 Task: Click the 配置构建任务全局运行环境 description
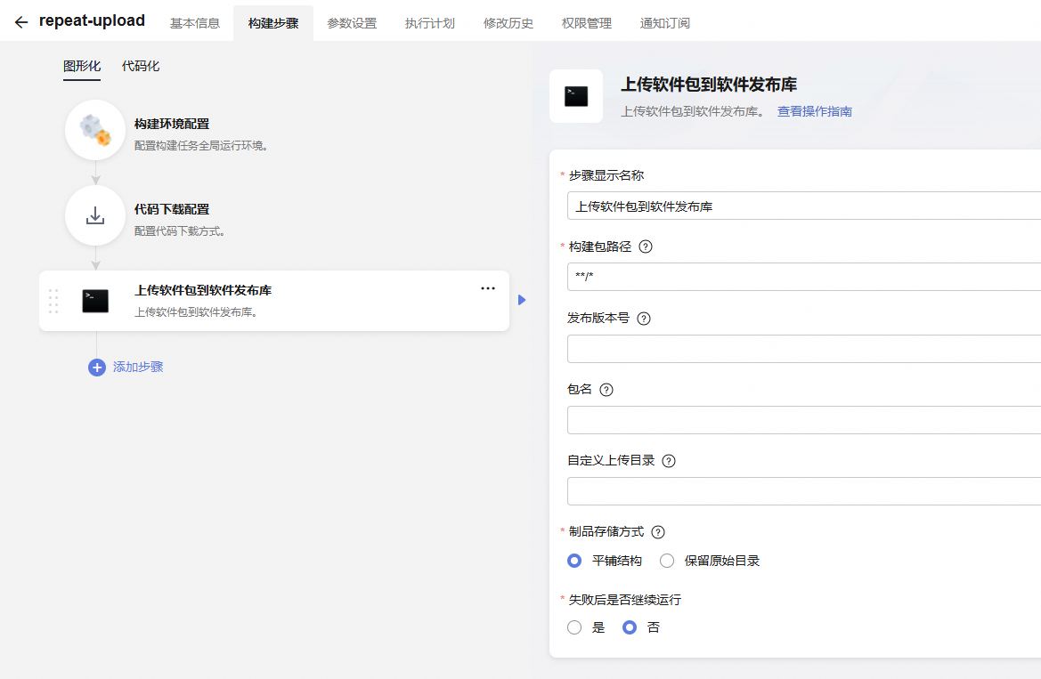click(x=201, y=146)
